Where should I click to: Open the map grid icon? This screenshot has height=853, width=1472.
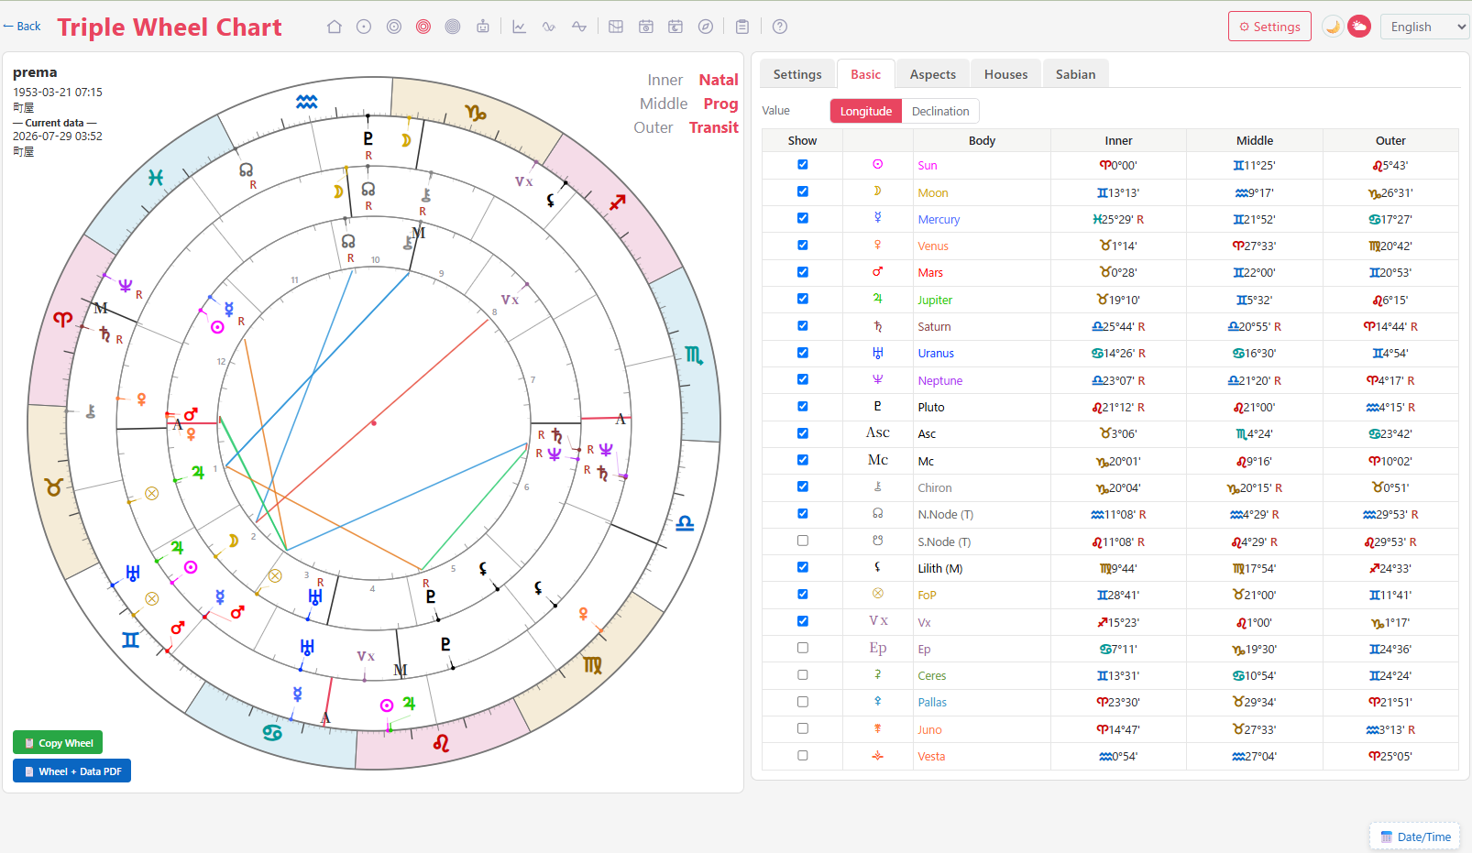coord(616,27)
